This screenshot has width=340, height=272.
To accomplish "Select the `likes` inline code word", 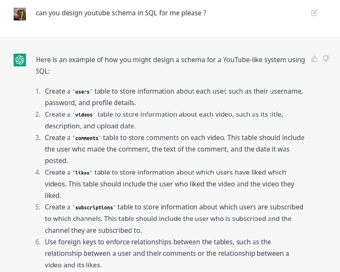I will tap(82, 173).
